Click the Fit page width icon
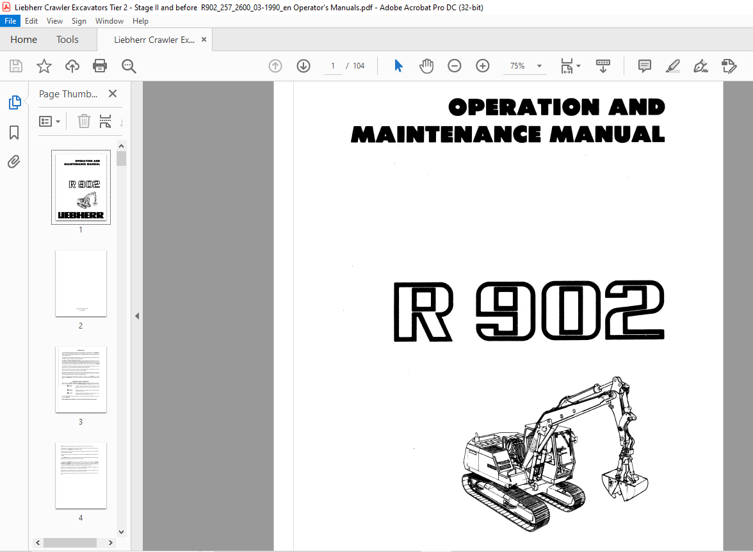The width and height of the screenshot is (753, 552). pos(567,66)
